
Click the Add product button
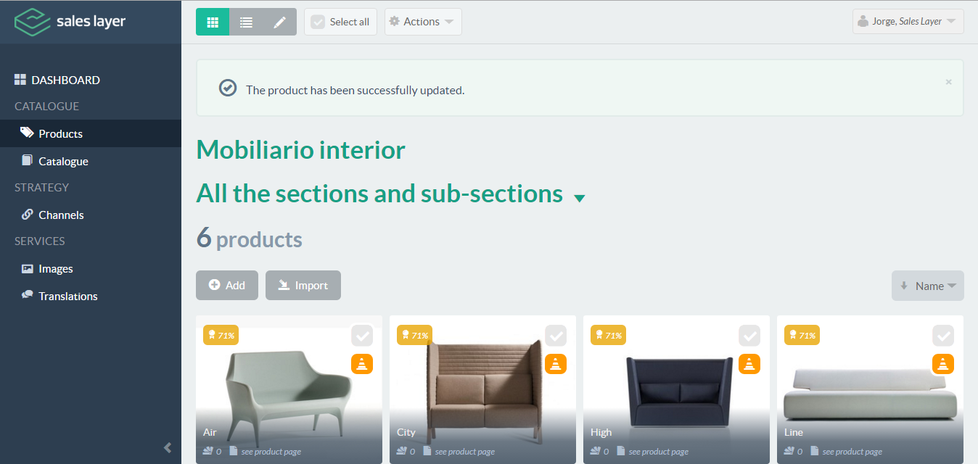click(227, 286)
